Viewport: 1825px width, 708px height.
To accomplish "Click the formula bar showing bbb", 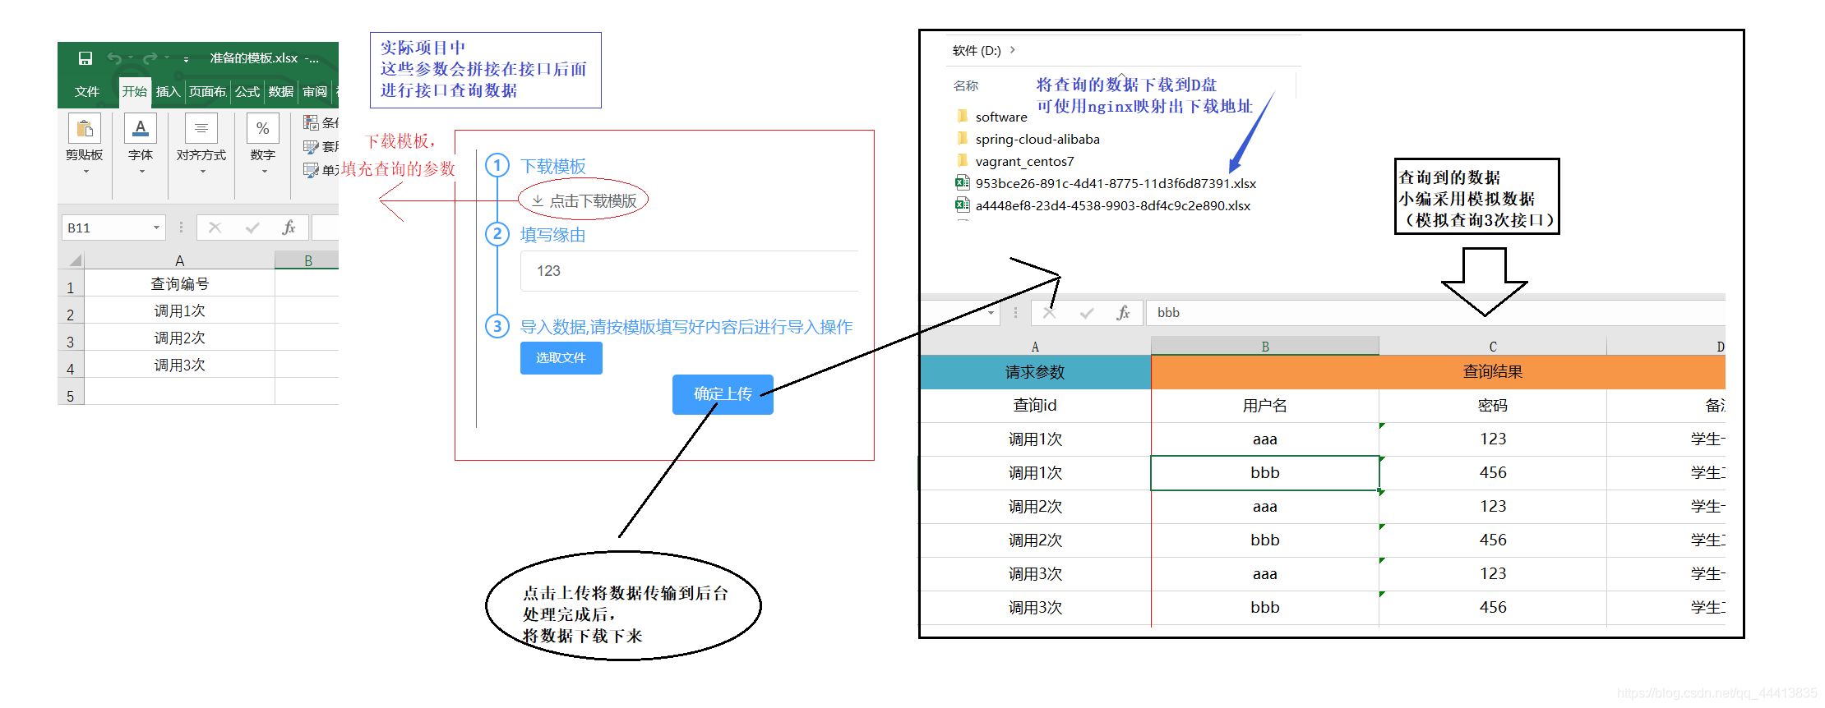I will coord(1435,313).
